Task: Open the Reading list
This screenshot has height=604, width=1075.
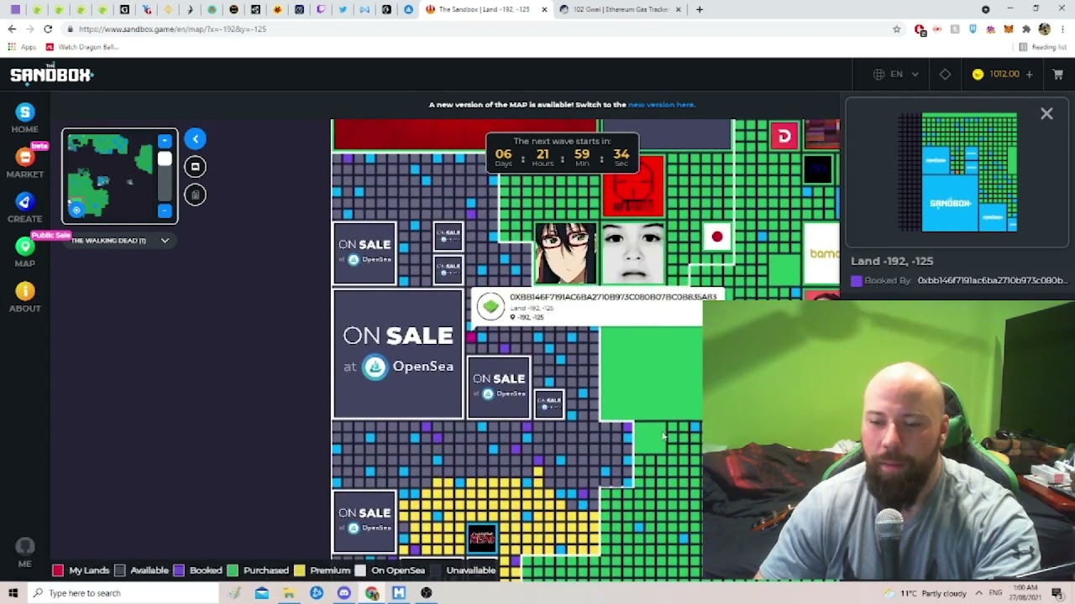Action: [x=1043, y=47]
